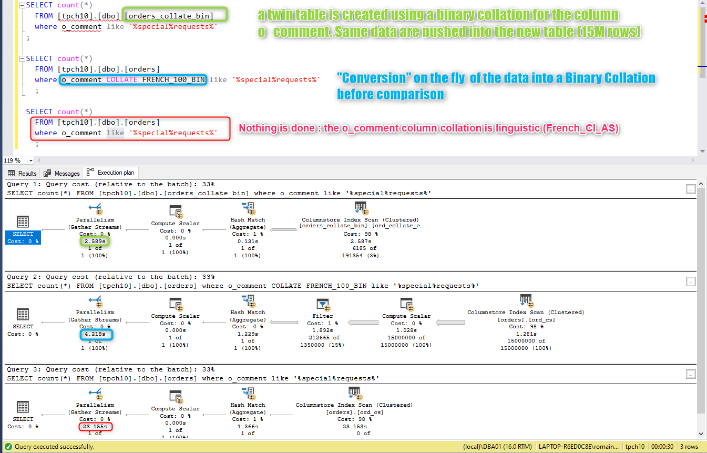Screen dimensions: 707x453
Task: Select the Hash Match icon in Query 2
Action: pyautogui.click(x=248, y=300)
